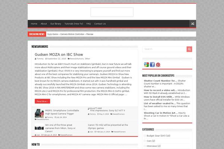Open the Facebook social icon

152,64
